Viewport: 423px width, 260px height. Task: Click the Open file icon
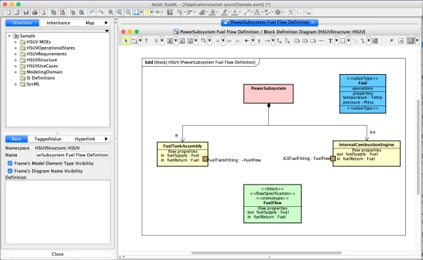[x=17, y=12]
